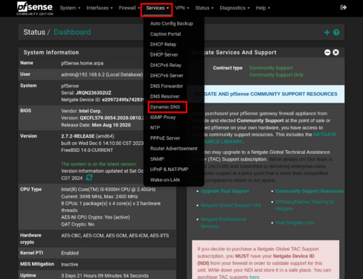The width and height of the screenshot is (363, 279).
Task: Close the Netgate Services And Support widget
Action: coord(335,52)
